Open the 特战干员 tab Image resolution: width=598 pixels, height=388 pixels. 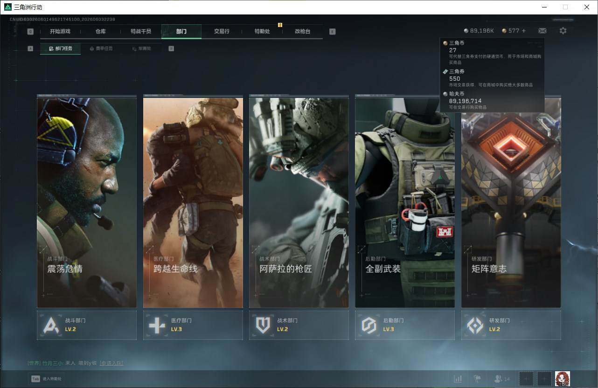(x=141, y=31)
